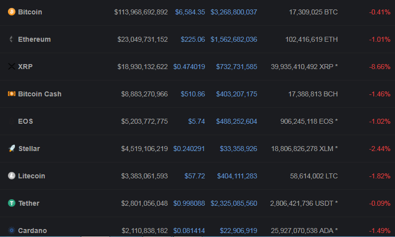The image size is (395, 237).
Task: Open the Cardano coin name link
Action: (32, 231)
